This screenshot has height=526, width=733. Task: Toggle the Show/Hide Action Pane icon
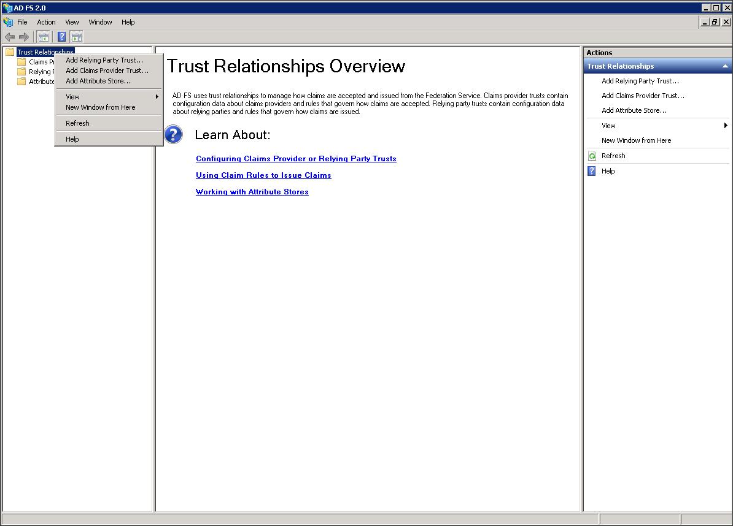pyautogui.click(x=77, y=37)
